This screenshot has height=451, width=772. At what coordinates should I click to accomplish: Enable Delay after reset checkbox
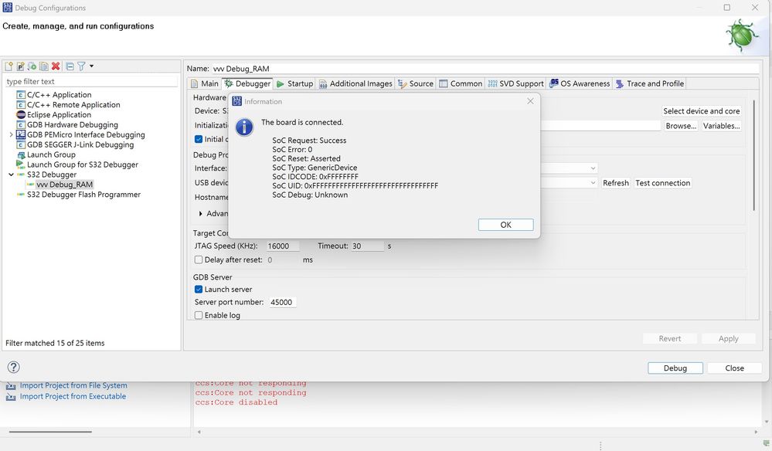tap(199, 259)
